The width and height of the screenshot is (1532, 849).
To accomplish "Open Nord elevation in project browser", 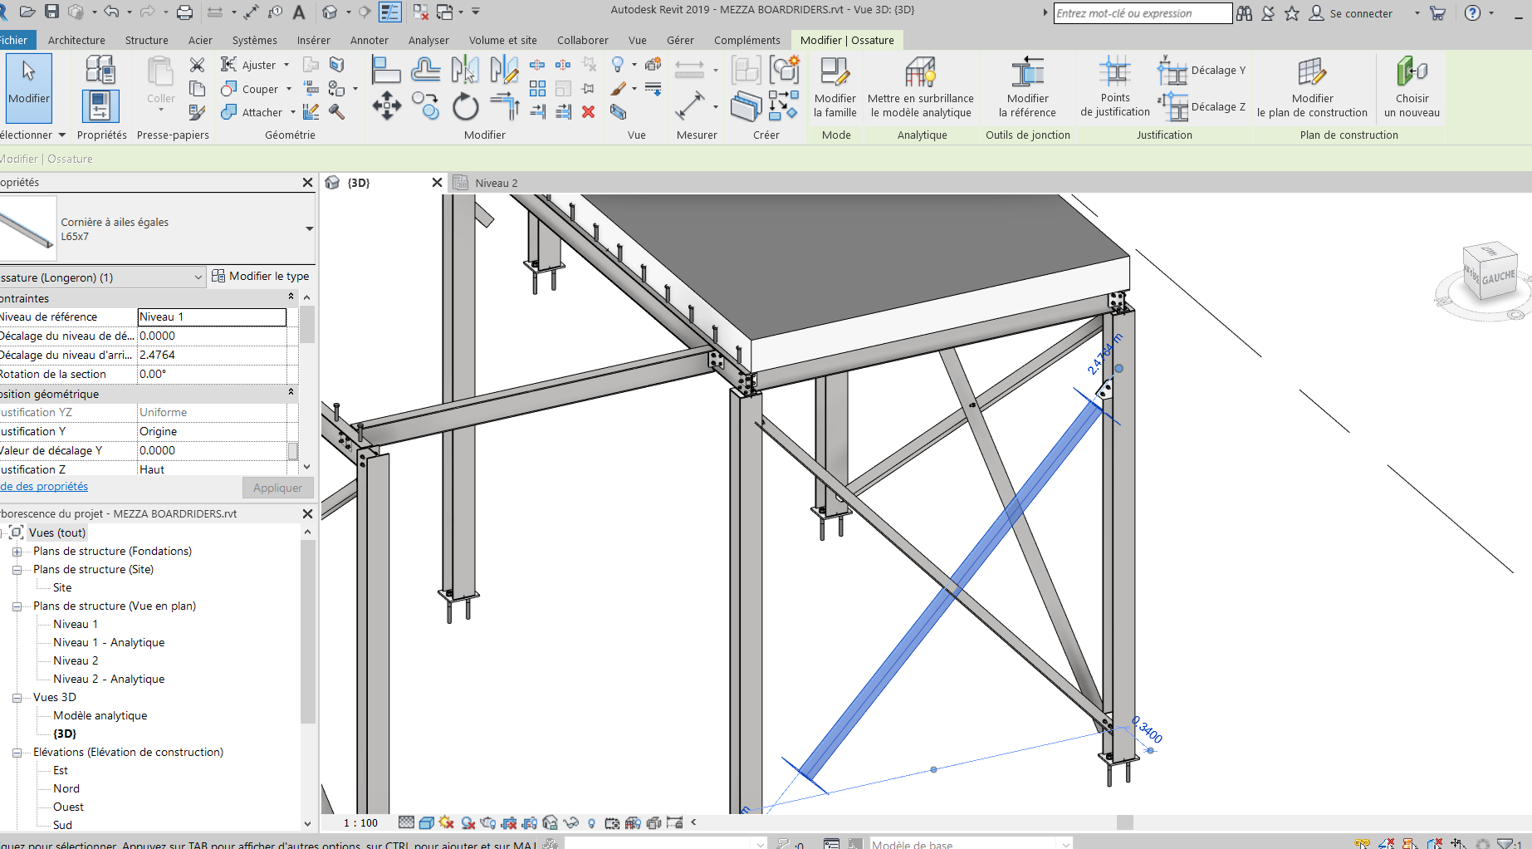I will [x=66, y=788].
